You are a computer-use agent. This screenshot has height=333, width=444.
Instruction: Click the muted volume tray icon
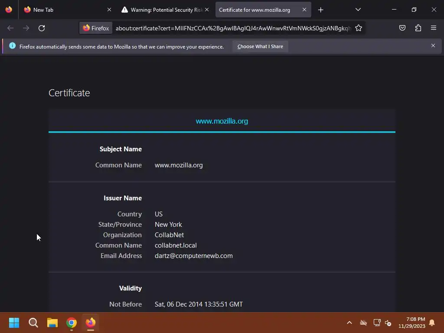(x=388, y=323)
